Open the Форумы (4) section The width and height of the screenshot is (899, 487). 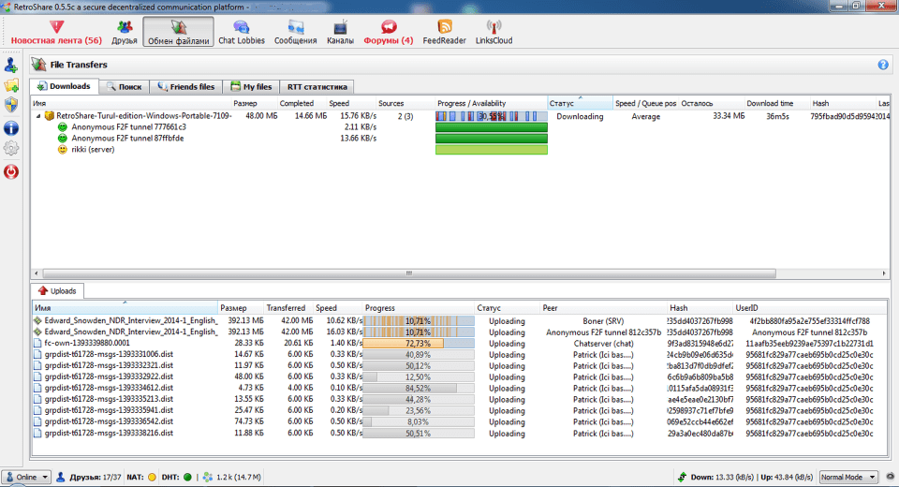click(x=388, y=32)
